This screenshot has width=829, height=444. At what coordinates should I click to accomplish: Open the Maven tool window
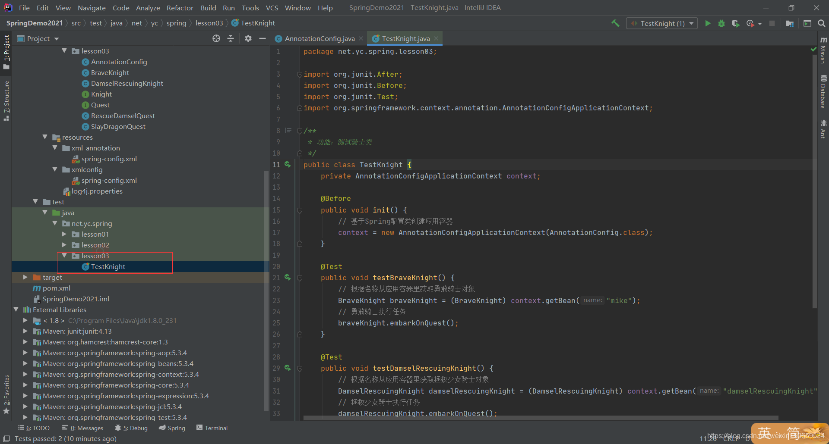(x=823, y=50)
